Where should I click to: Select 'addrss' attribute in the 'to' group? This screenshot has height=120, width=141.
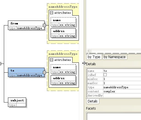pyautogui.click(x=63, y=80)
